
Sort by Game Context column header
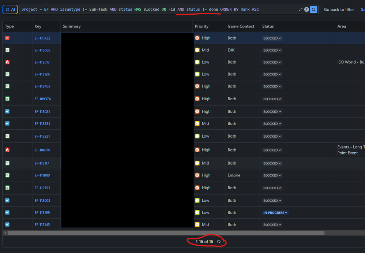241,26
